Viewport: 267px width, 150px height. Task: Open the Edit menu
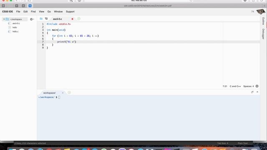(x=25, y=12)
